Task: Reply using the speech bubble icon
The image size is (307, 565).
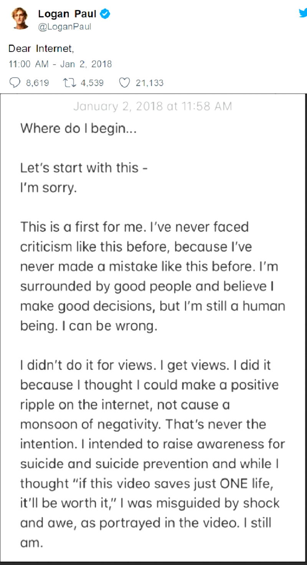Action: click(14, 83)
